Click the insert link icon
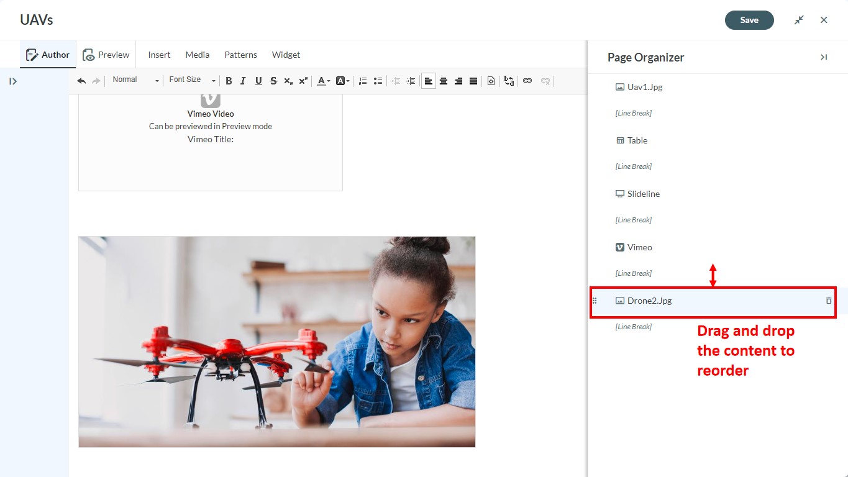Screen dimensions: 848x477 click(527, 81)
